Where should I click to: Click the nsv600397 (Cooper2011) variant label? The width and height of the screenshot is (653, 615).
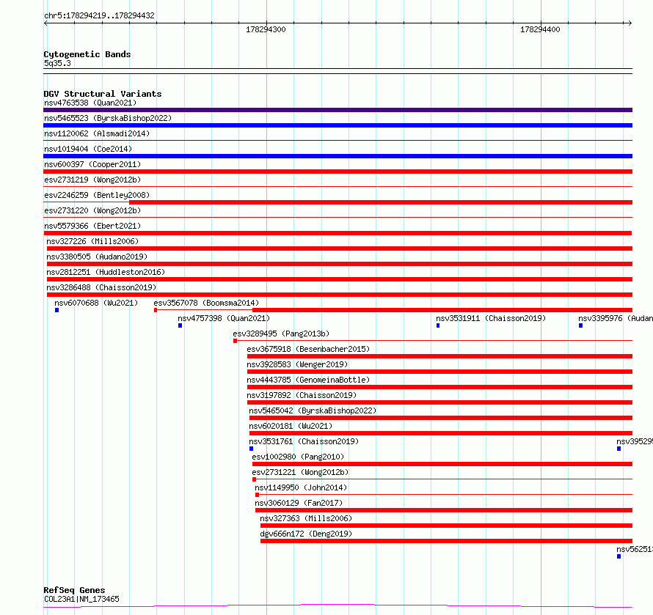tap(92, 164)
